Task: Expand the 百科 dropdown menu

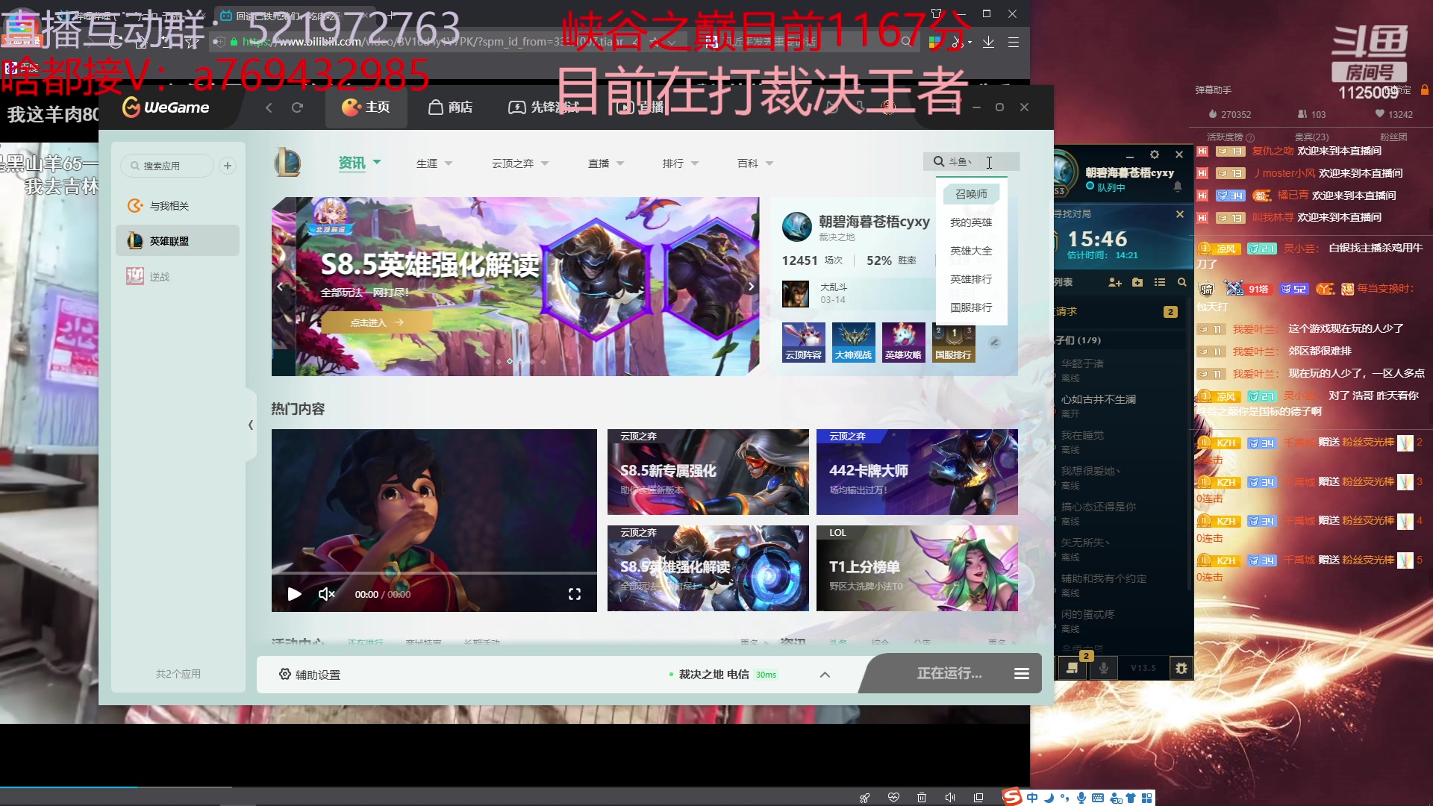Action: click(x=755, y=163)
